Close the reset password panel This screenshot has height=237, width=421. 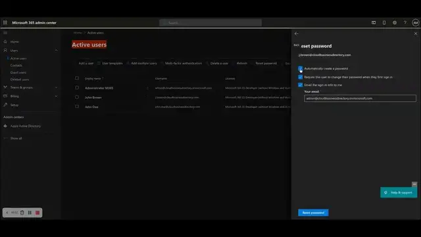[x=416, y=34]
